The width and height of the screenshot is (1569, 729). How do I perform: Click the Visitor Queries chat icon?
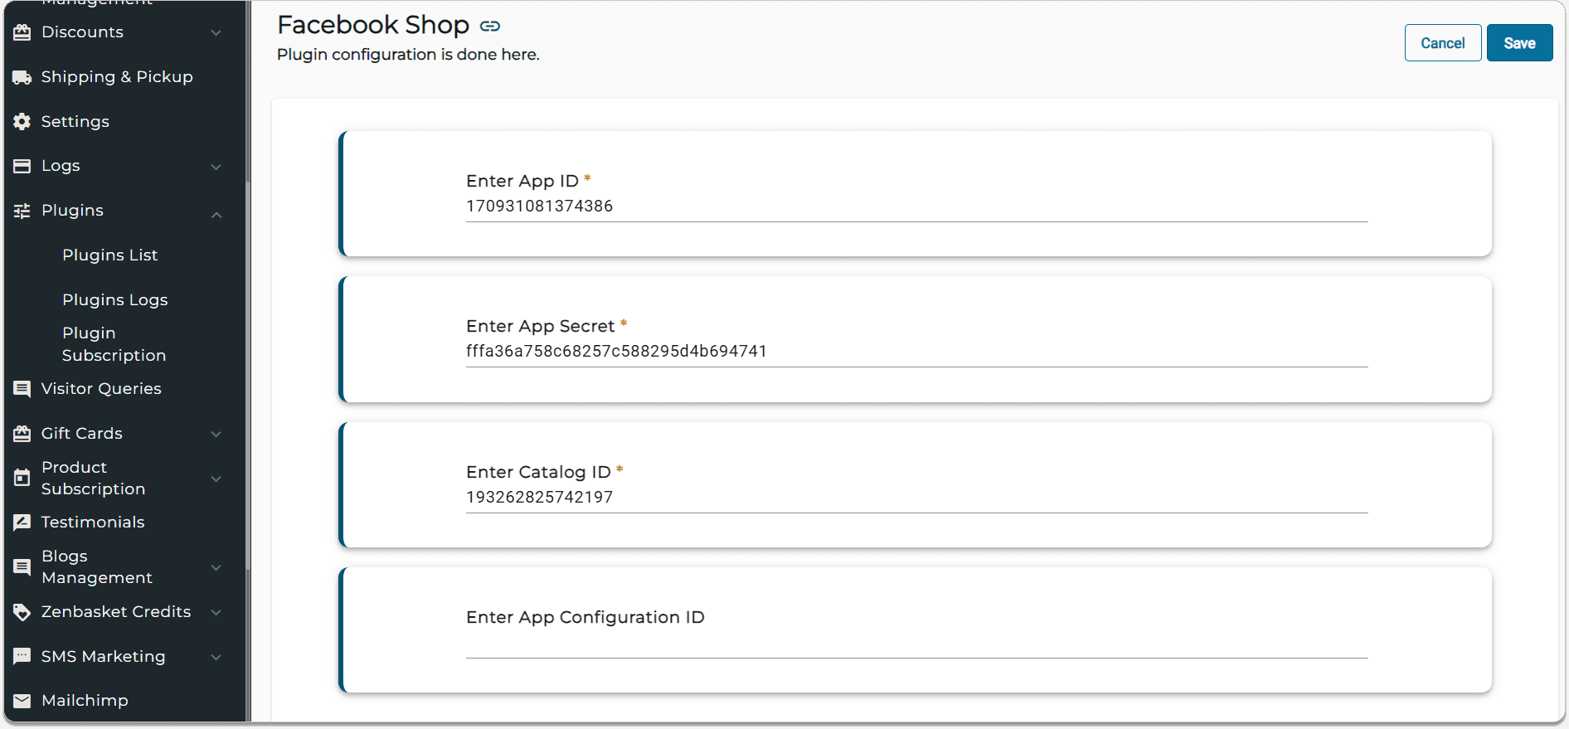[22, 389]
